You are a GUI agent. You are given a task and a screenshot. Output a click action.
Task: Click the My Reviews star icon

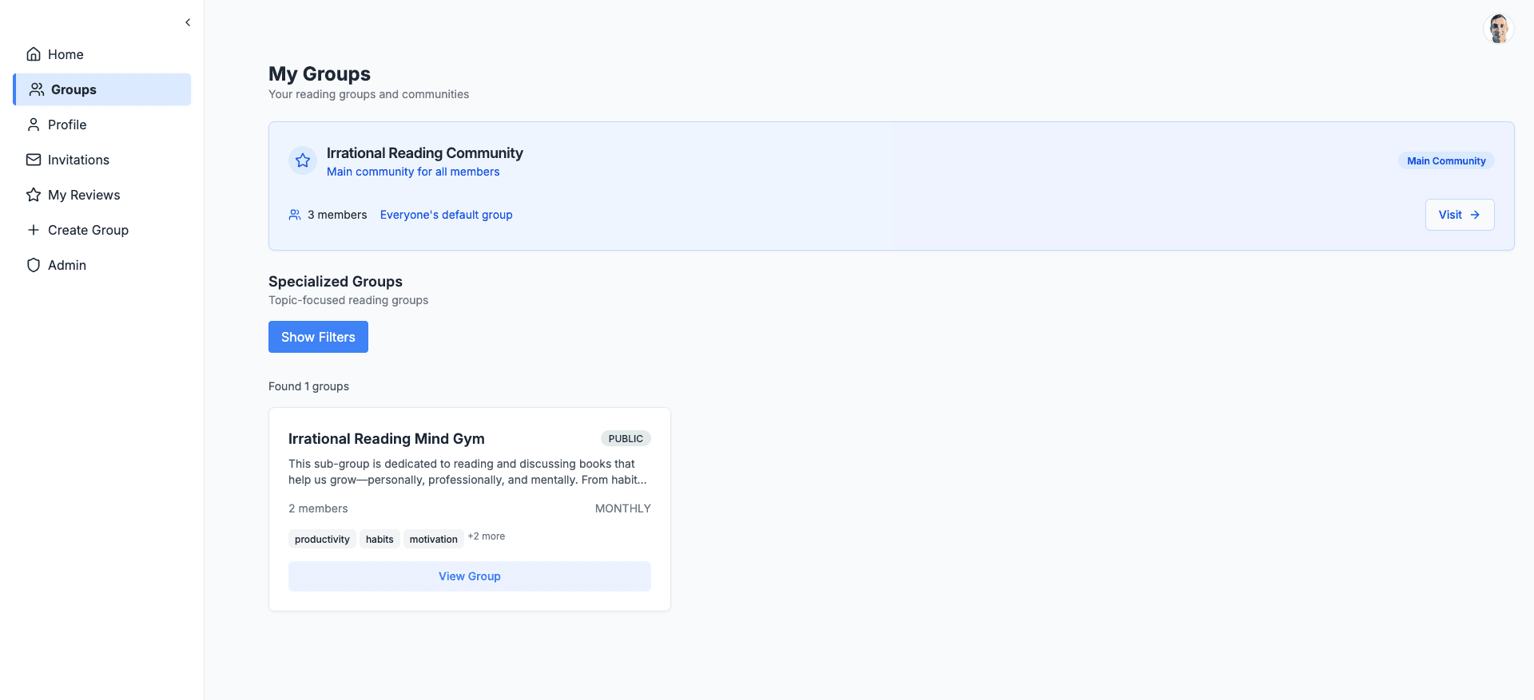(34, 195)
